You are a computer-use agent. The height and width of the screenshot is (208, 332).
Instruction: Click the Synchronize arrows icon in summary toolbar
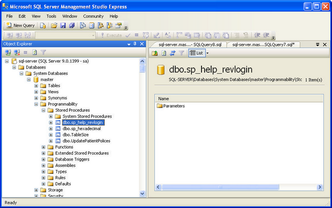pyautogui.click(x=172, y=53)
